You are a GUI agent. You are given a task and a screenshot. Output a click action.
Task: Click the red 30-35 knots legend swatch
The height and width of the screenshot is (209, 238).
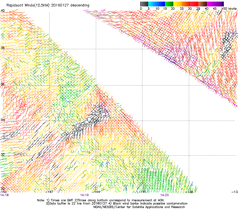194,4
